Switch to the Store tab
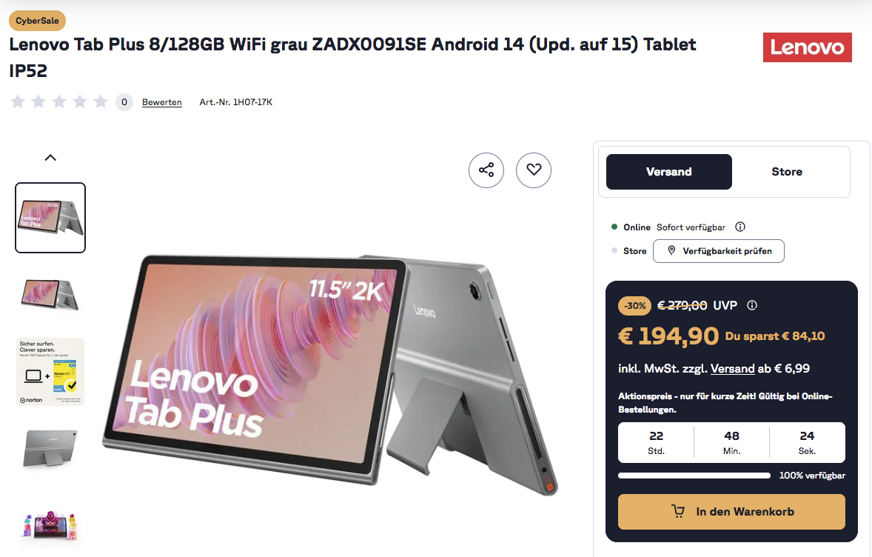The image size is (872, 557). (787, 172)
